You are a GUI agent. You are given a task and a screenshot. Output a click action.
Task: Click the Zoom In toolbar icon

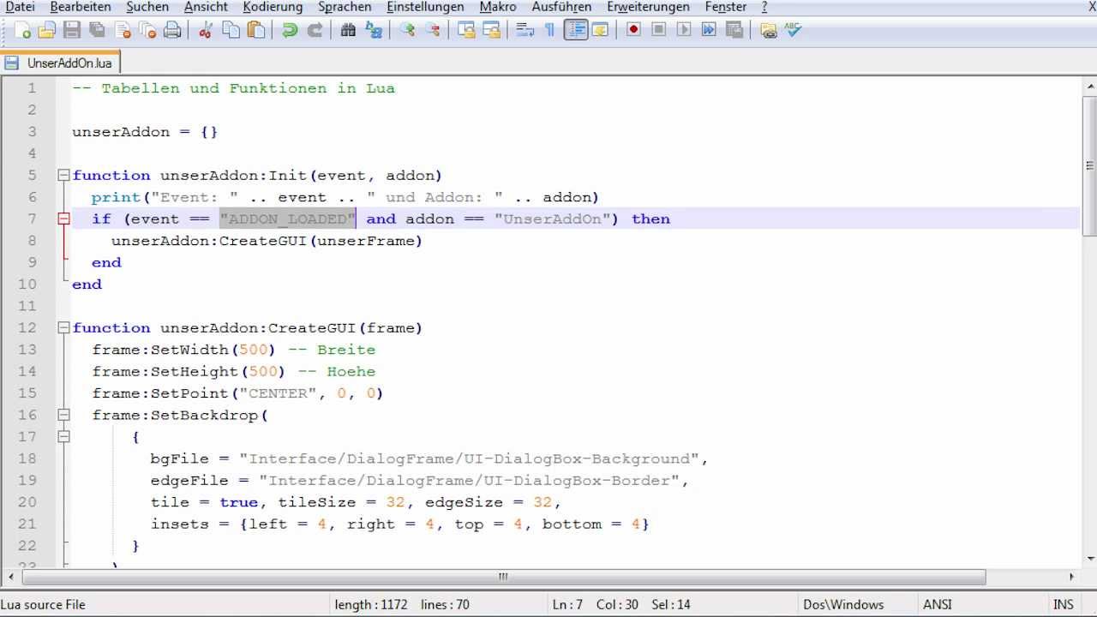[x=407, y=30]
